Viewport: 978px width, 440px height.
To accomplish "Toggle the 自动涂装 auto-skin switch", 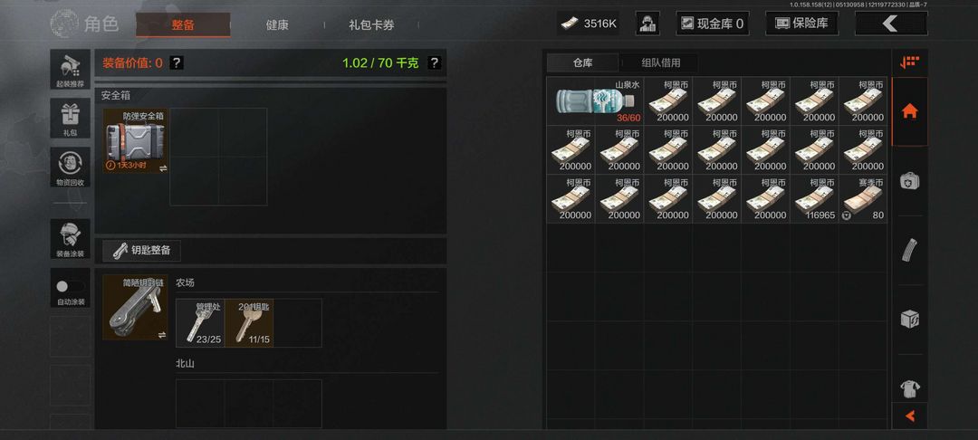I will tap(68, 286).
